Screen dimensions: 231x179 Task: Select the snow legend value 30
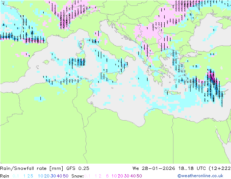[127, 176]
